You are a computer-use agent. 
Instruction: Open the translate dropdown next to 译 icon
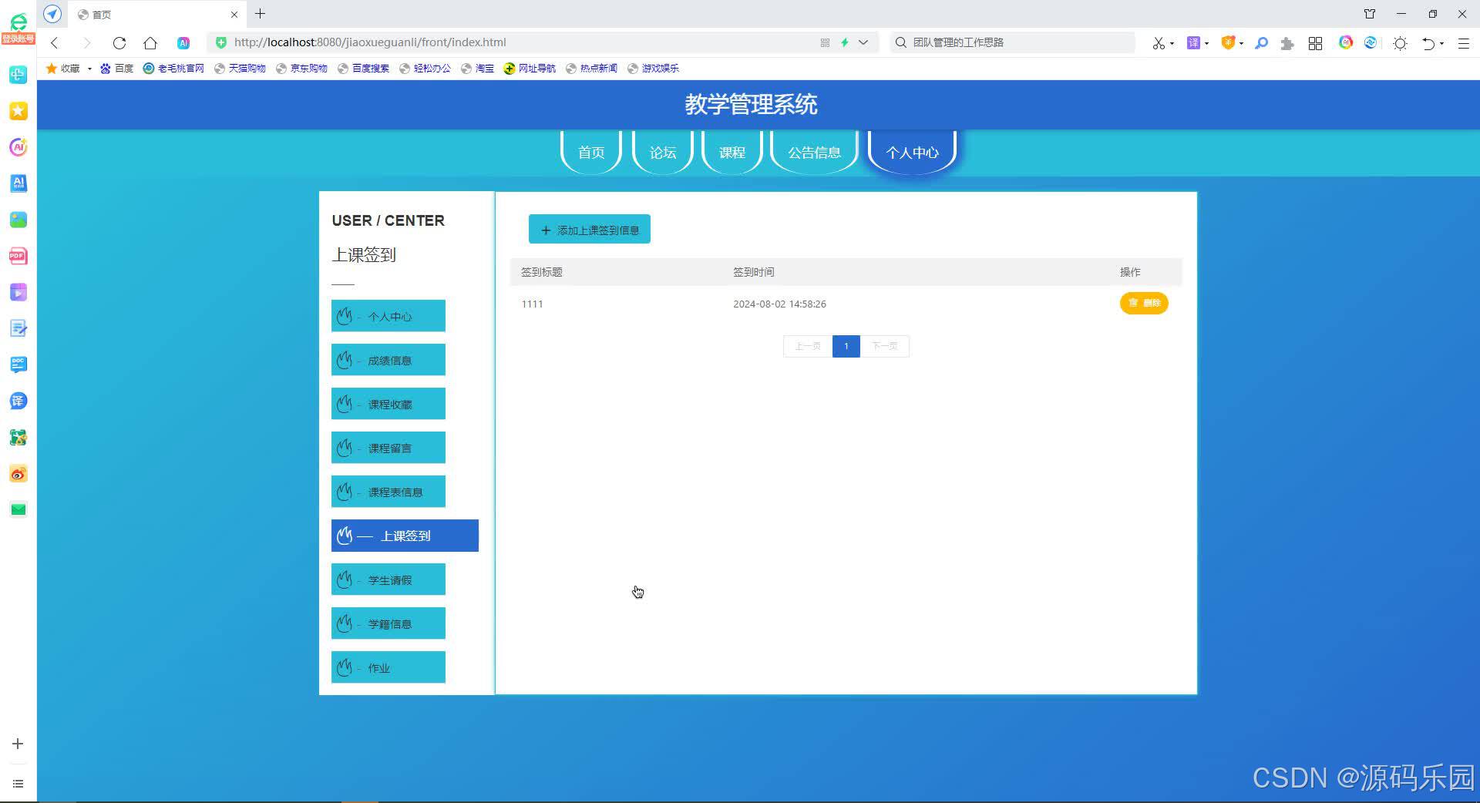coord(1206,42)
